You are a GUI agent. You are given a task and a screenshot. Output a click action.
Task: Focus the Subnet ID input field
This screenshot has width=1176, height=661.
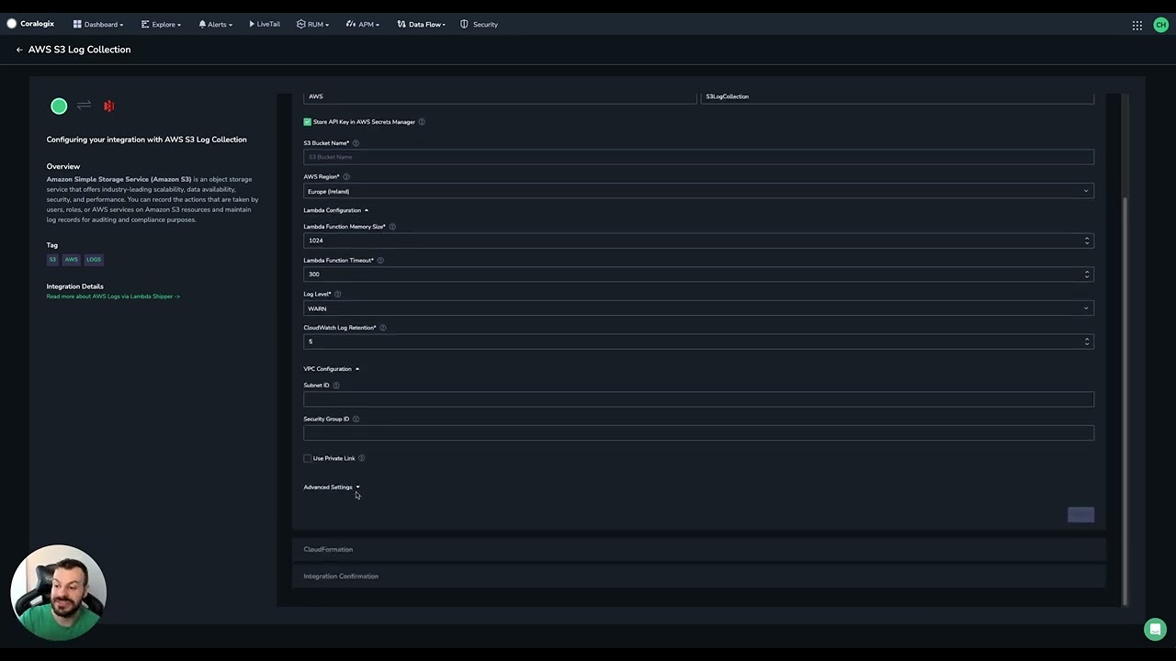(698, 399)
